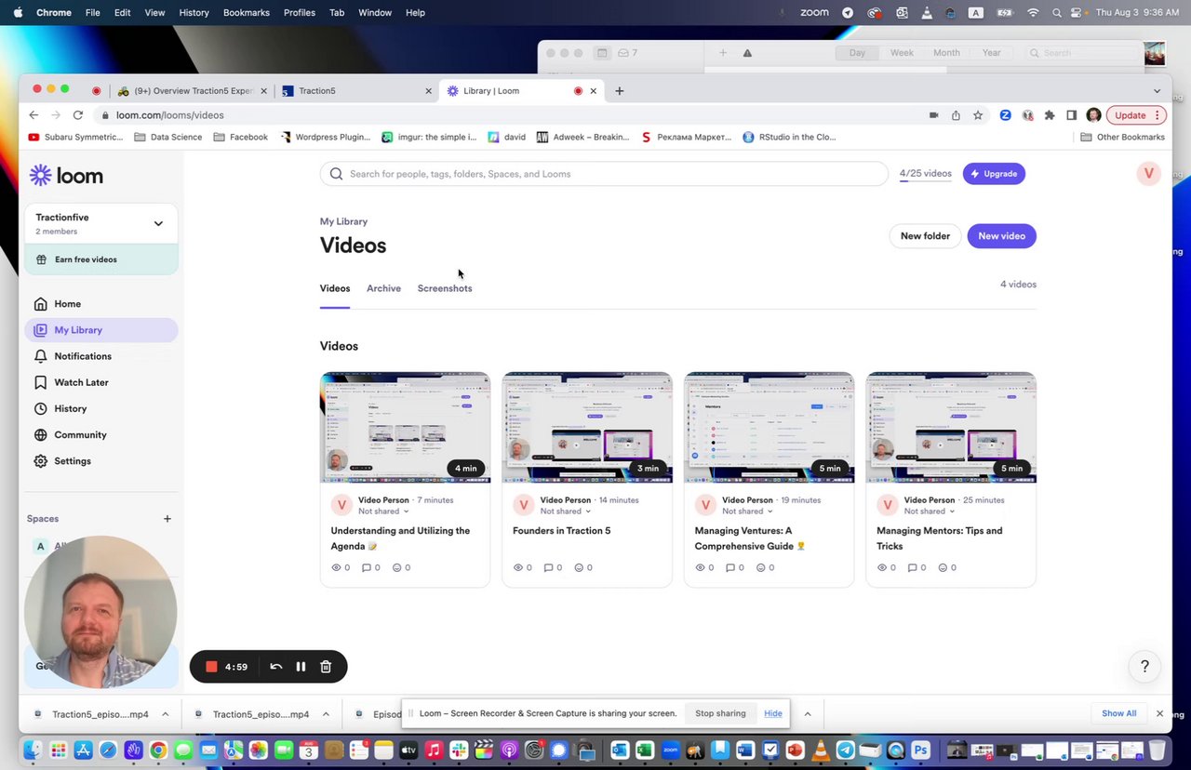The image size is (1191, 770).
Task: Switch to the Screenshots tab
Action: pyautogui.click(x=445, y=288)
